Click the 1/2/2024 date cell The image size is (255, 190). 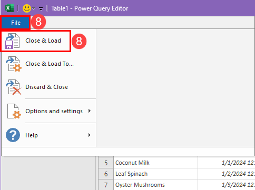coord(227,174)
